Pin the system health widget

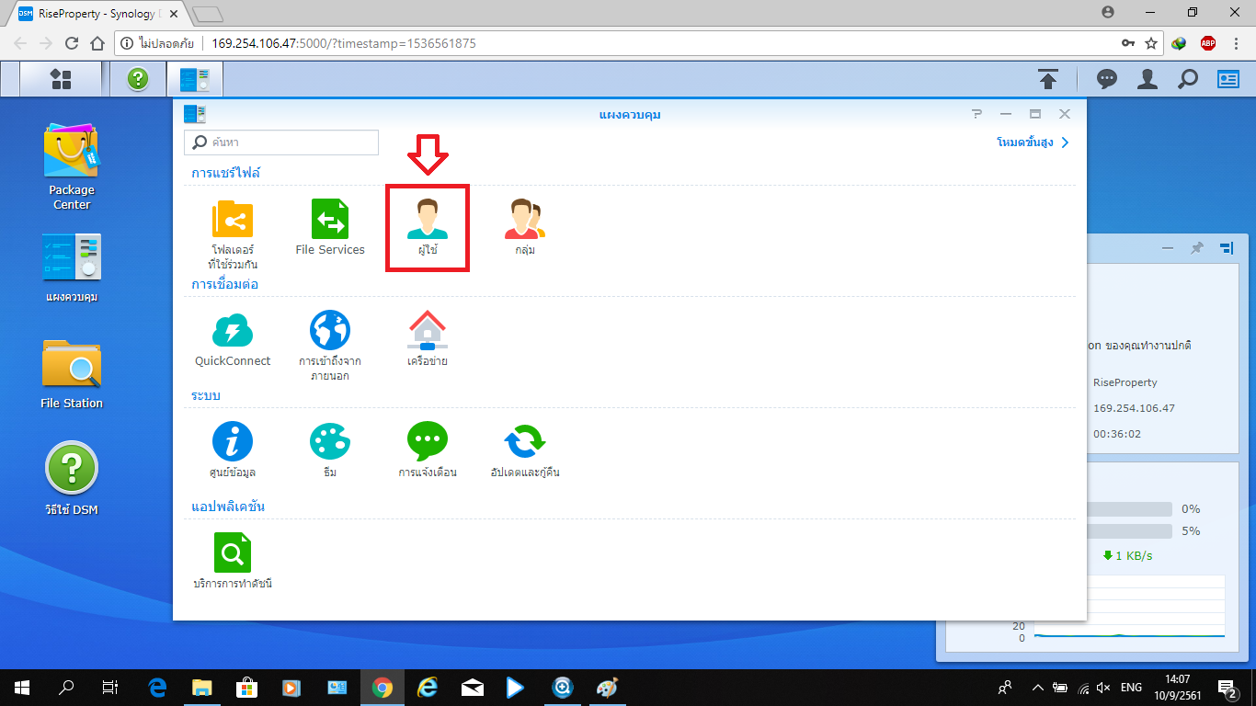pyautogui.click(x=1196, y=248)
